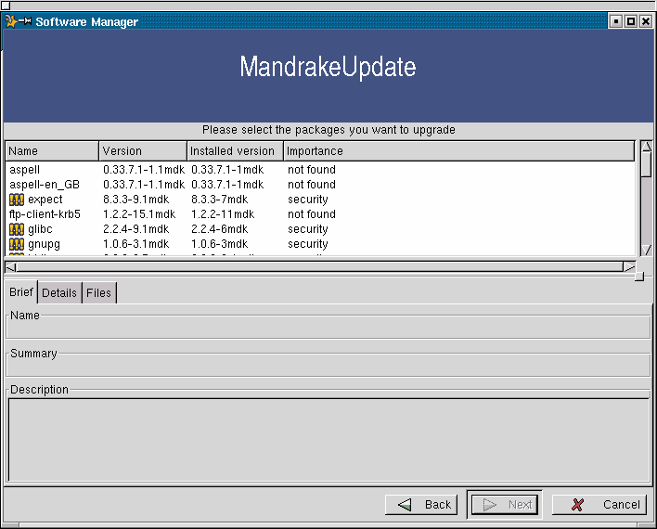Click the horizontal scrollbar bar of package list

click(320, 267)
